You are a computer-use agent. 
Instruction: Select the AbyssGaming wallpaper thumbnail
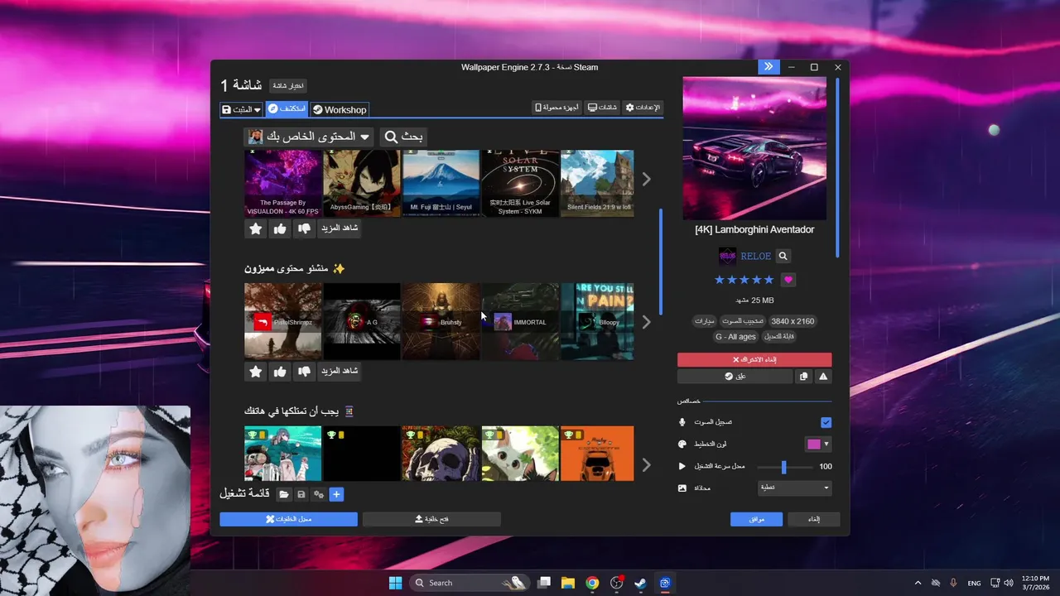(x=362, y=183)
